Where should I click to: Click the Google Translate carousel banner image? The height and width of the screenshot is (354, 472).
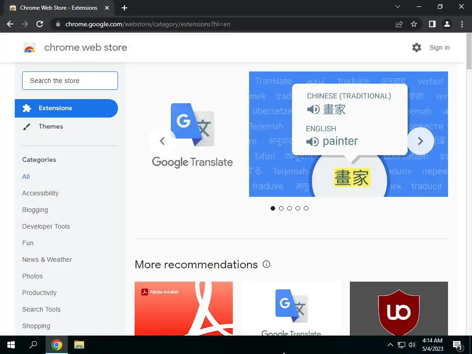point(348,134)
